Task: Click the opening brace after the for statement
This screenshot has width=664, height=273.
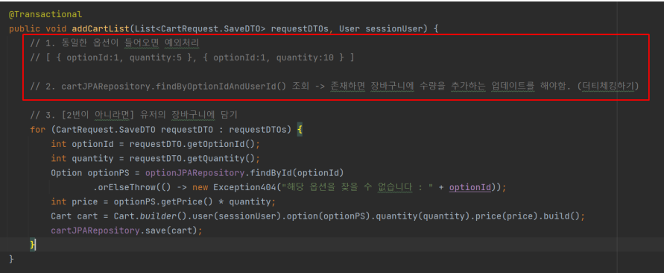Action: pyautogui.click(x=300, y=129)
